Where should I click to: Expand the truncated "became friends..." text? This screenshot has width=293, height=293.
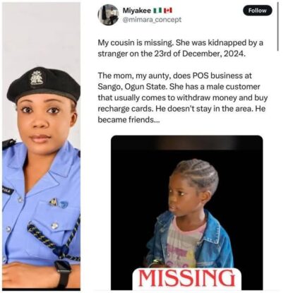tap(128, 120)
